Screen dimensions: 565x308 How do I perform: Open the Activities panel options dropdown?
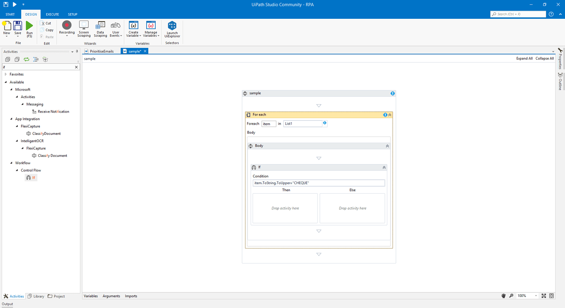pos(72,52)
